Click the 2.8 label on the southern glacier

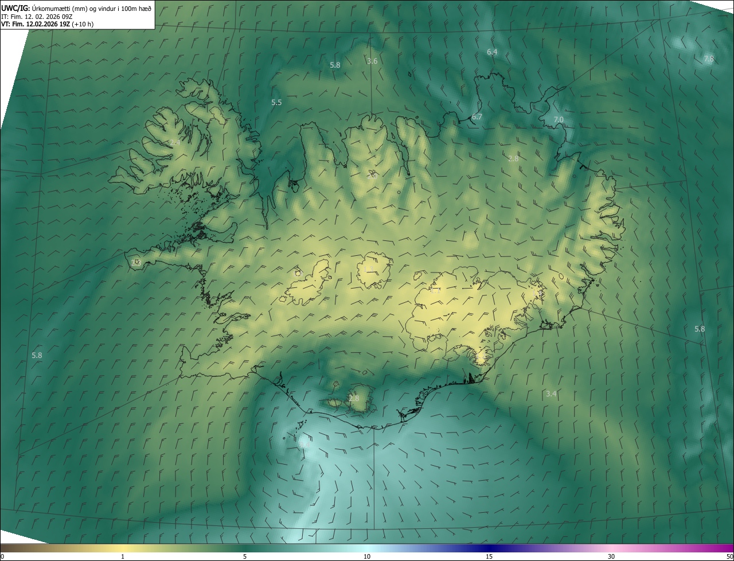[x=354, y=399]
